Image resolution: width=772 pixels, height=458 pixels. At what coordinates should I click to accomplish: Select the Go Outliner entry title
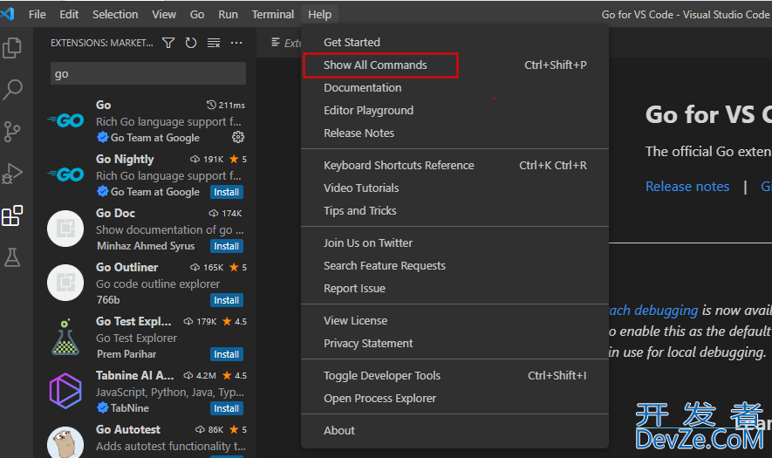pyautogui.click(x=127, y=268)
